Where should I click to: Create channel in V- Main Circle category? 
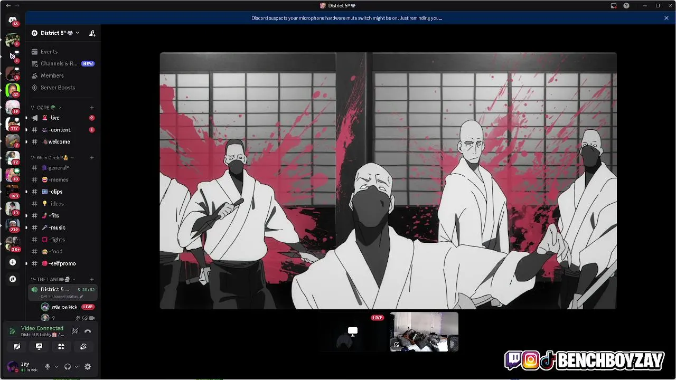pyautogui.click(x=92, y=157)
